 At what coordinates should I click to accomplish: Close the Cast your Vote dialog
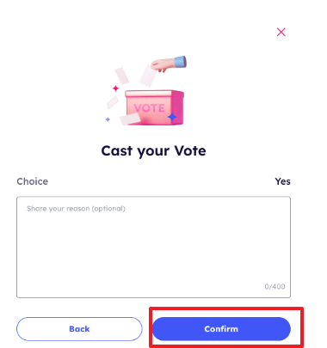click(x=281, y=32)
